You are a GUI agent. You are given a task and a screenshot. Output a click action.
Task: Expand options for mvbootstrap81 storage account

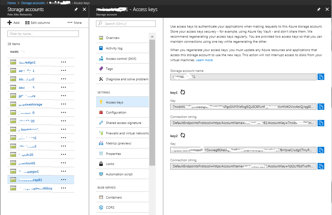[63, 180]
